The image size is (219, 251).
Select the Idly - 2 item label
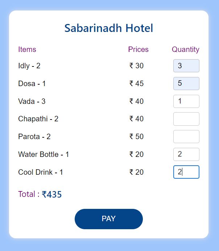coord(29,66)
